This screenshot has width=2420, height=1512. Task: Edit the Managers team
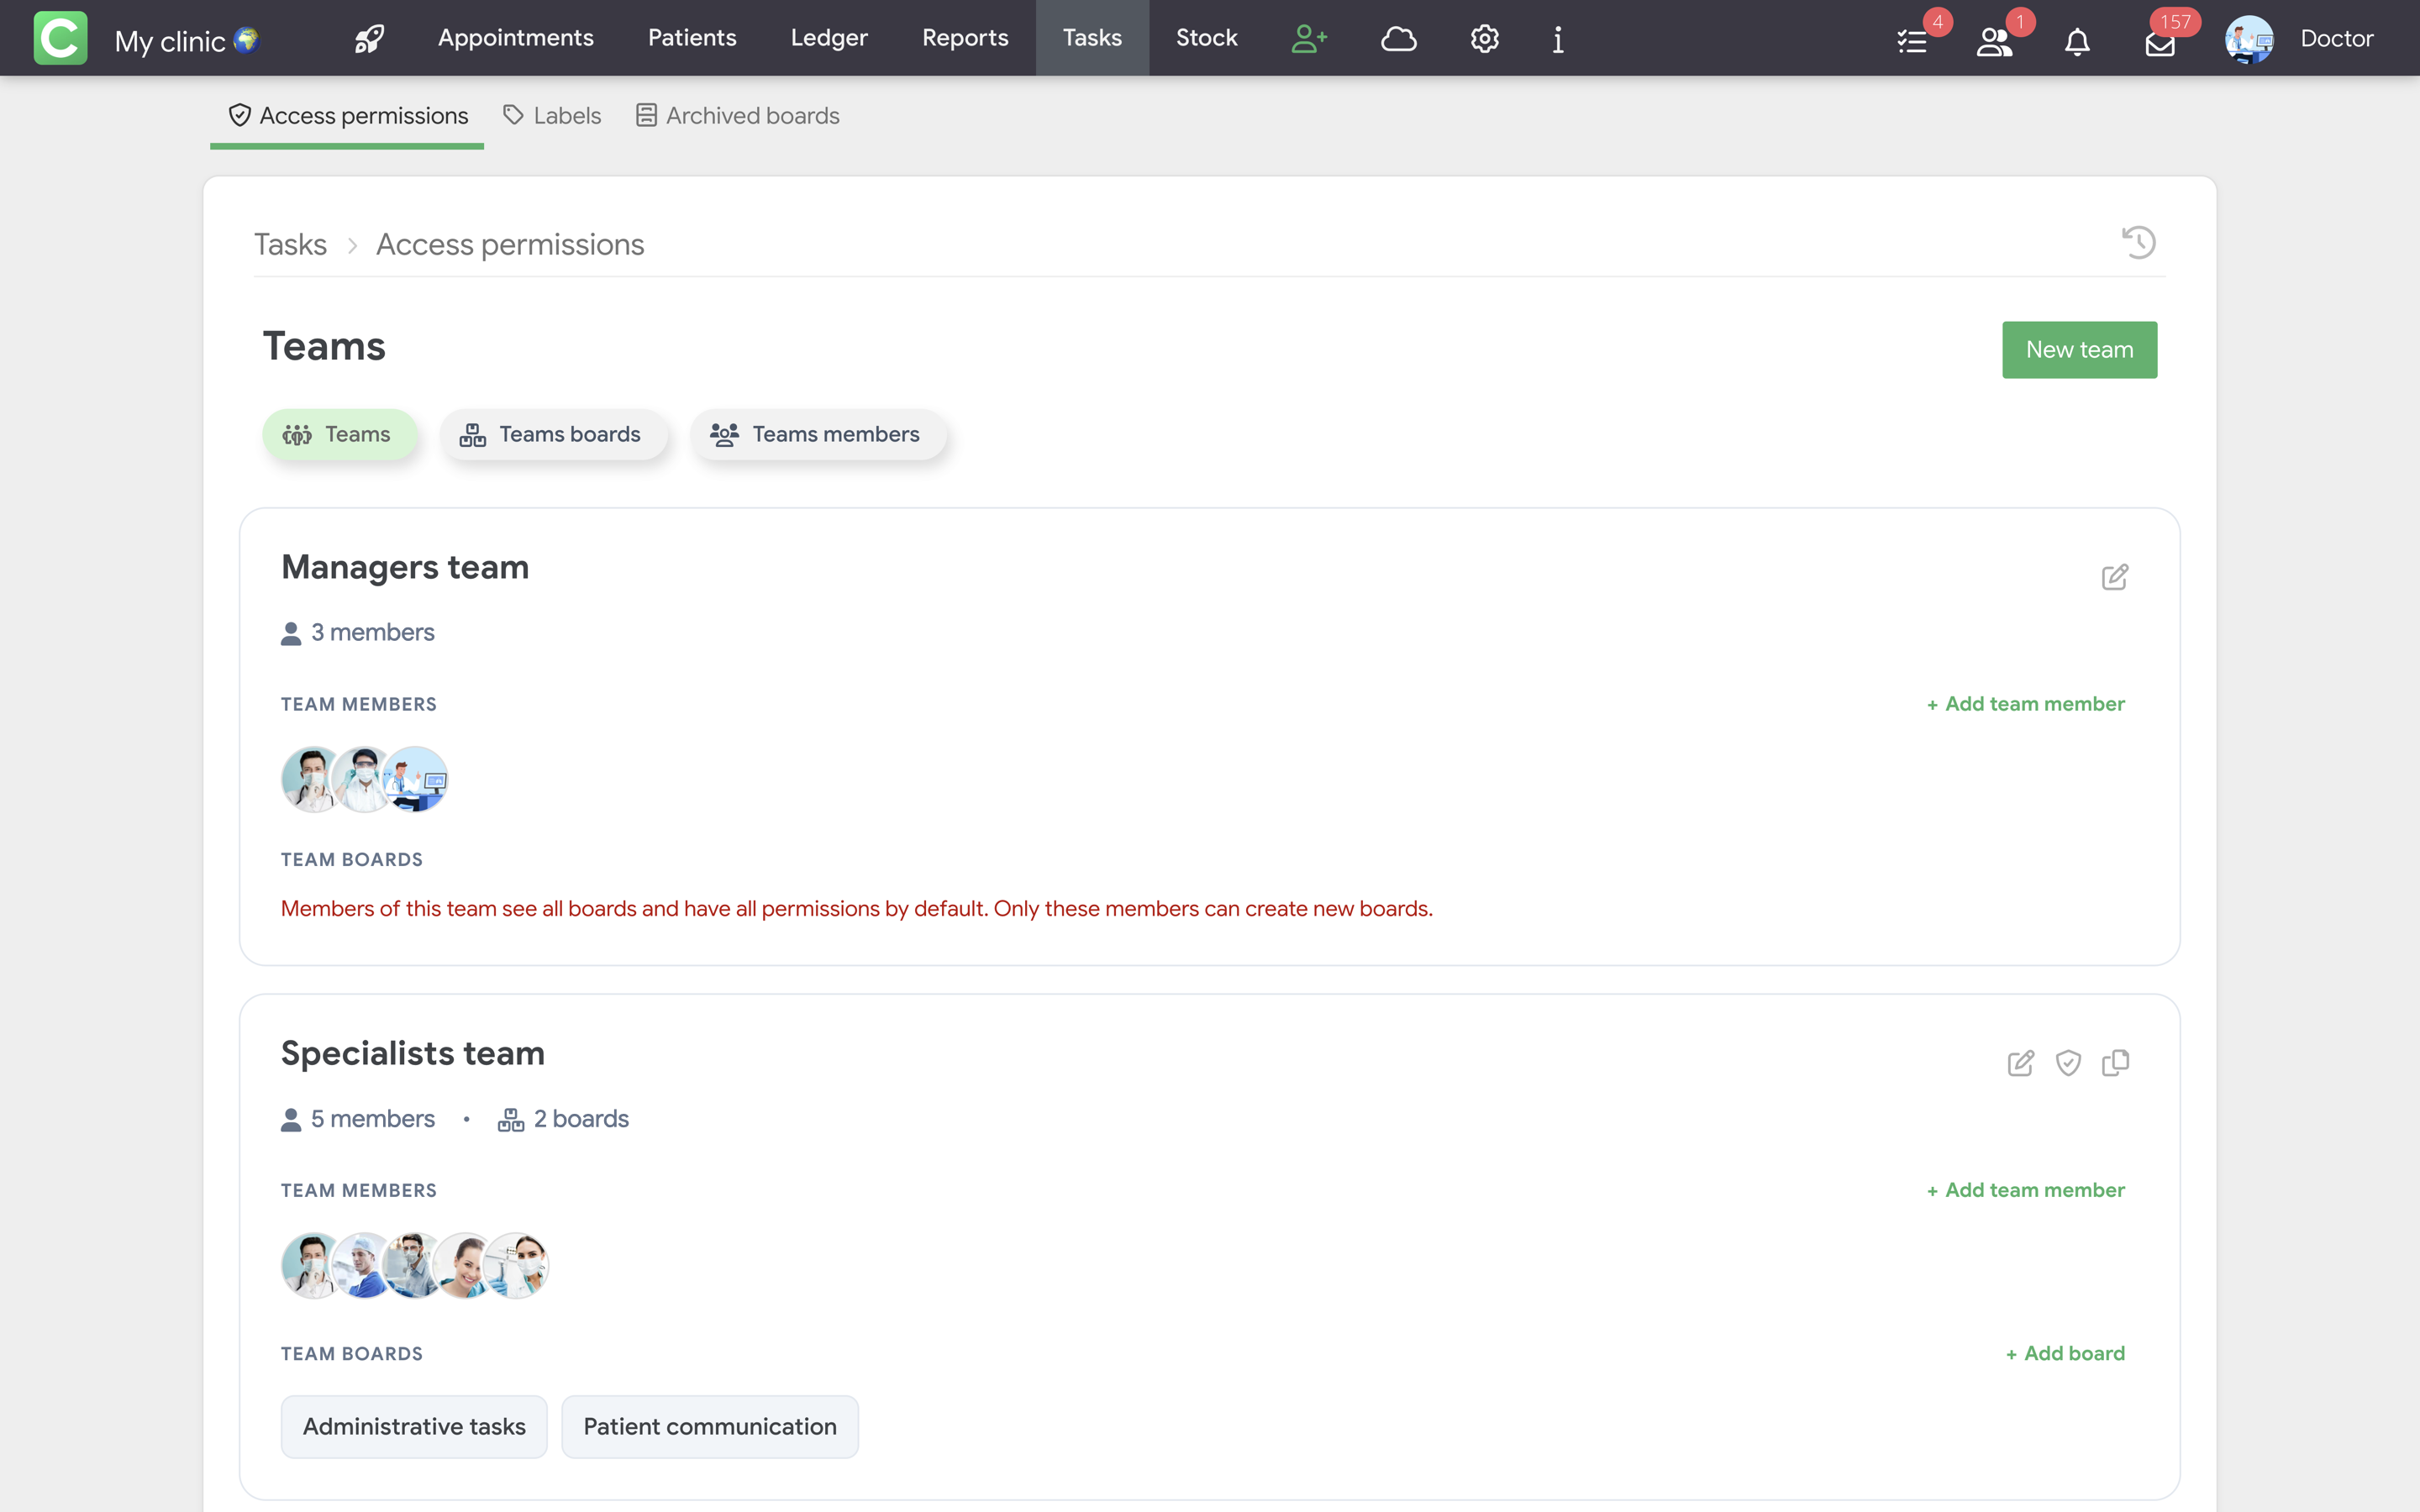click(2114, 577)
